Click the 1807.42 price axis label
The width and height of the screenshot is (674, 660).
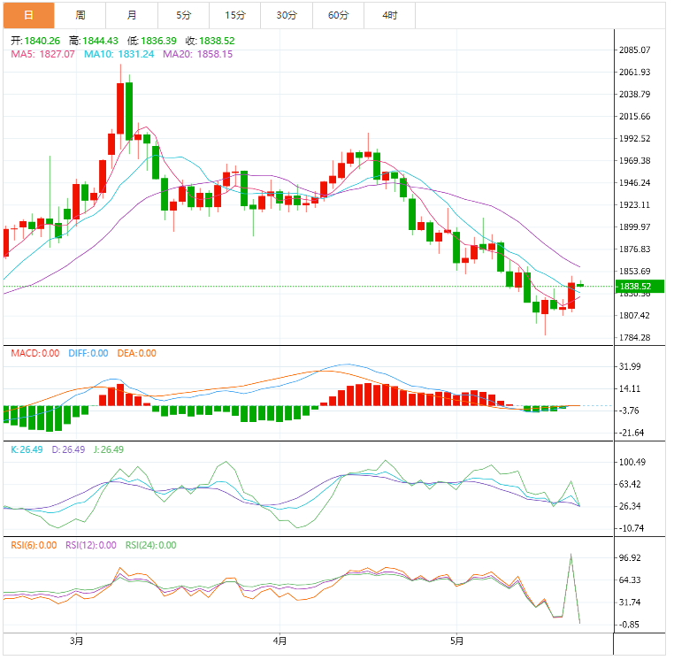(x=634, y=316)
